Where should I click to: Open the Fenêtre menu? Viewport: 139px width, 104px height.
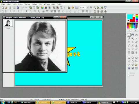coord(59,4)
